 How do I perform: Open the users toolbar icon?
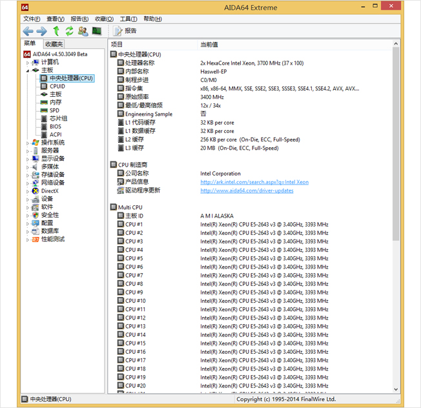pyautogui.click(x=83, y=31)
